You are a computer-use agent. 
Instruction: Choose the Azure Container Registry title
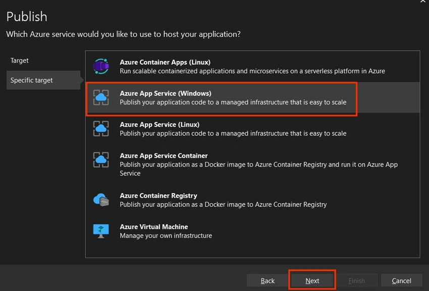(x=158, y=196)
